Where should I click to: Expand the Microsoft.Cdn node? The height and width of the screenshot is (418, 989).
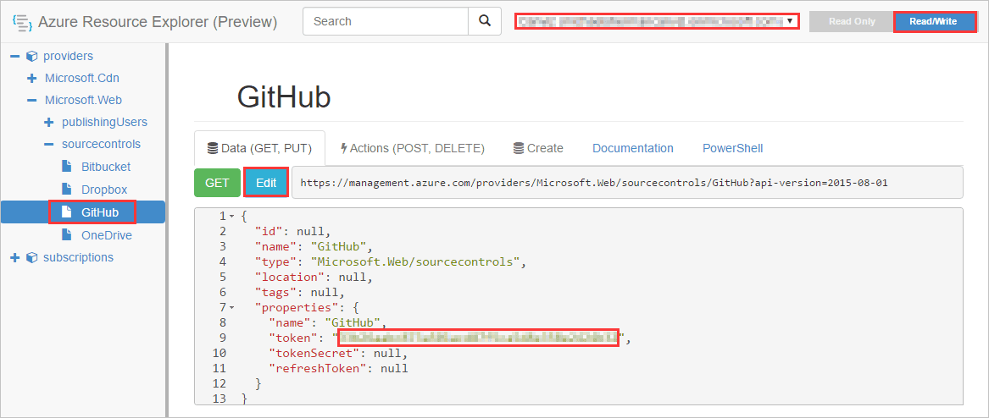click(x=31, y=79)
